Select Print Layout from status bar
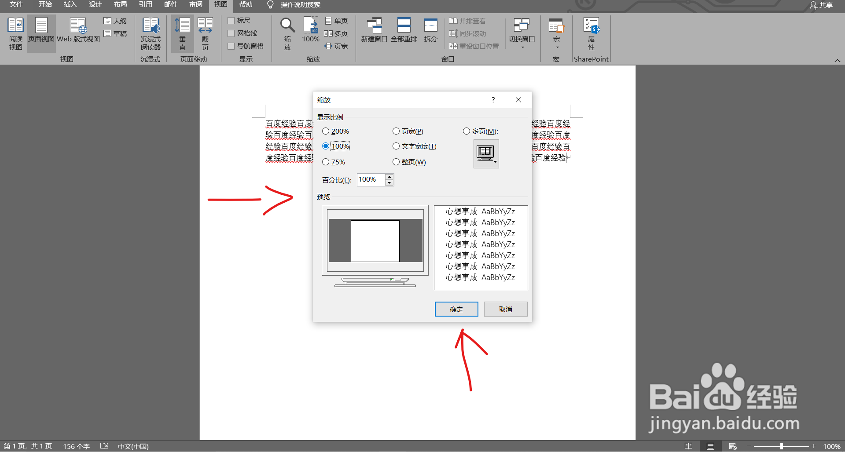Viewport: 845px width, 452px height. pyautogui.click(x=710, y=446)
